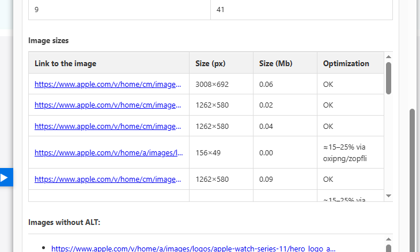Image resolution: width=420 pixels, height=252 pixels.
Task: Click the "Optimization" column header
Action: 346,63
